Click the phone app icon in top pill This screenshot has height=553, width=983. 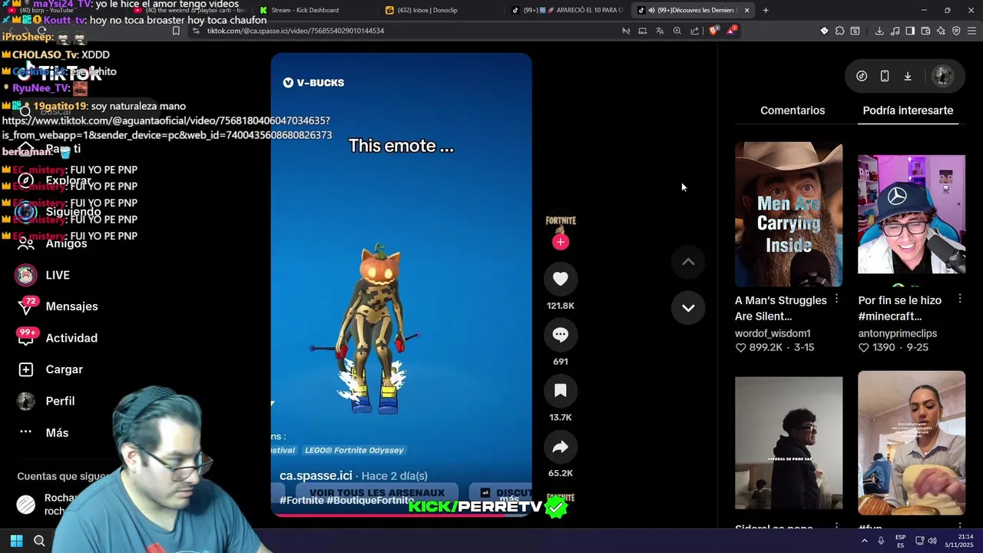885,76
